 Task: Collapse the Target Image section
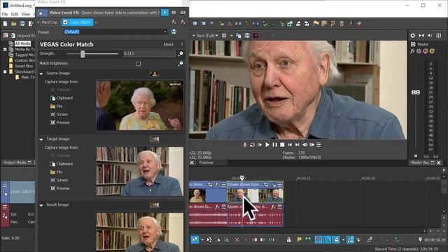pos(41,139)
